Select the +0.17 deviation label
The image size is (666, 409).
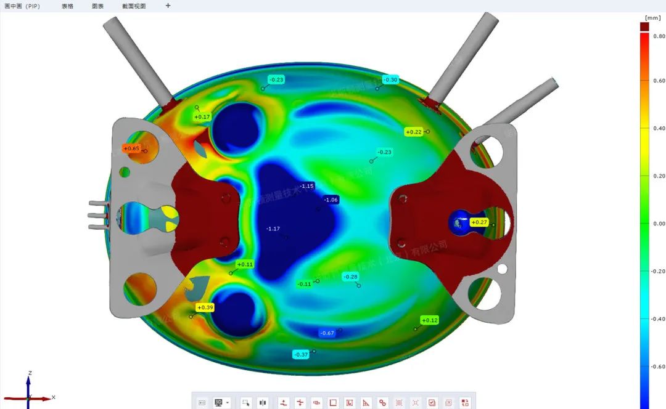pyautogui.click(x=202, y=117)
